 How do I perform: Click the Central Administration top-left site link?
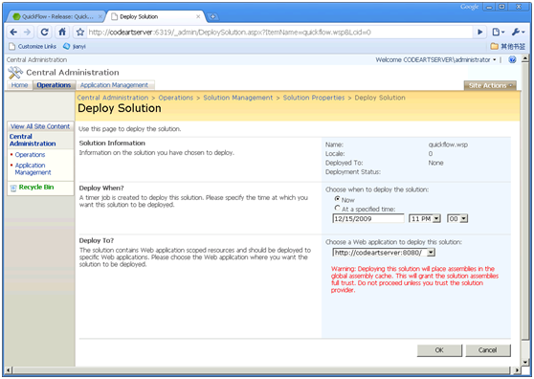coord(36,59)
